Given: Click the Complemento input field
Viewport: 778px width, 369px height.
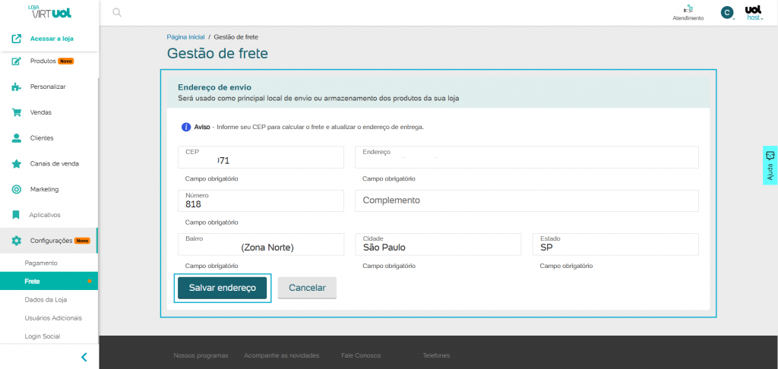Looking at the screenshot, I should pos(526,200).
